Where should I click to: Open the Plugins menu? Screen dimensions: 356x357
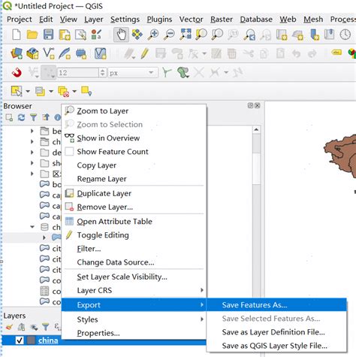click(159, 20)
